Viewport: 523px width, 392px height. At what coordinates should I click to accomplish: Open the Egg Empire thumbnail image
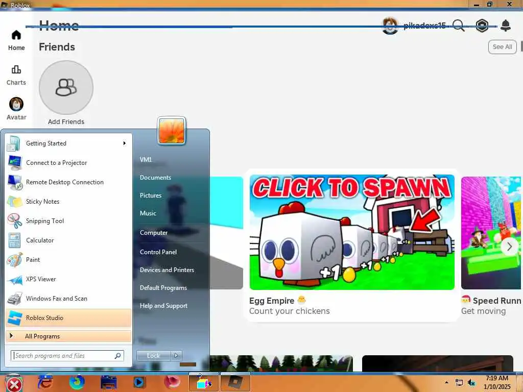(x=352, y=232)
